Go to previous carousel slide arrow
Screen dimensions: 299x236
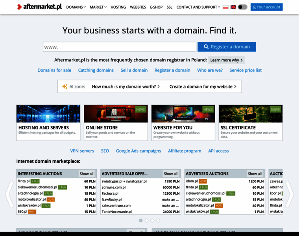coord(9,194)
